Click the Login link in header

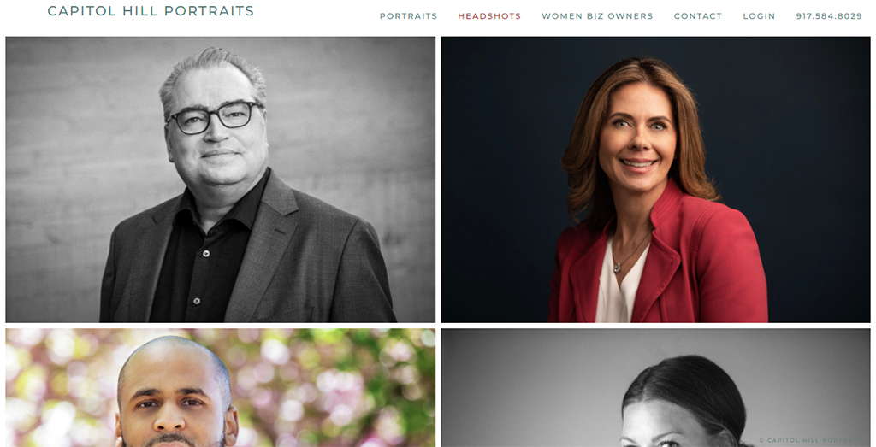click(x=759, y=16)
